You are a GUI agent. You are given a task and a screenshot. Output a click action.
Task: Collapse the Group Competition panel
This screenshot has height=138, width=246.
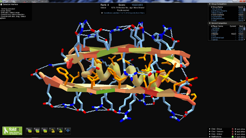tap(210, 4)
